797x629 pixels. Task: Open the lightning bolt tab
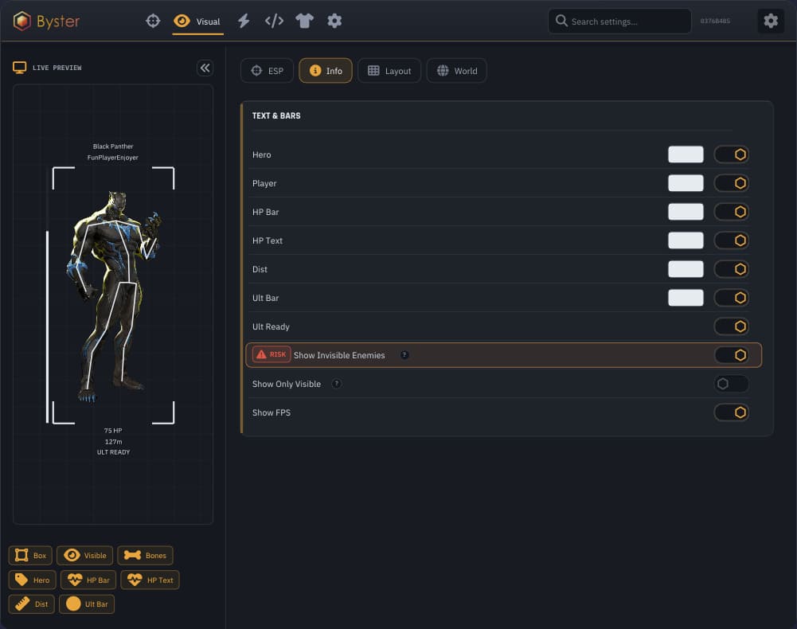tap(244, 21)
